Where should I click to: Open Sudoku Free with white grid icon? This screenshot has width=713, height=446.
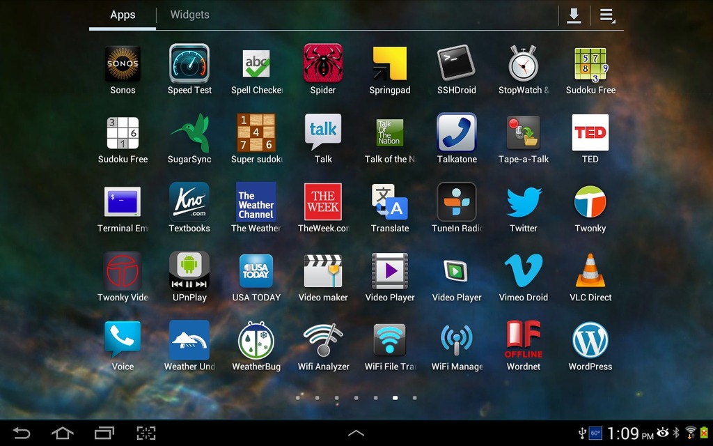click(123, 139)
